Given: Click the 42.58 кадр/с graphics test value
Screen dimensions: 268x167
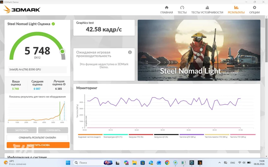Looking at the screenshot, I should [x=104, y=29].
